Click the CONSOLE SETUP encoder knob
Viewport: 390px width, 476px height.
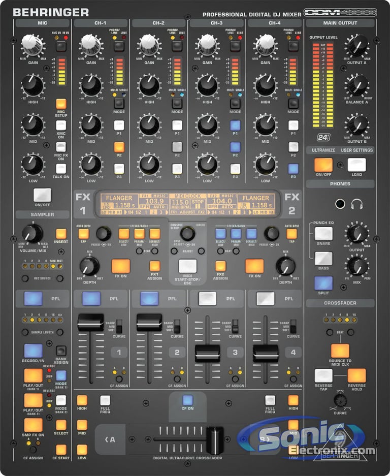187,234
